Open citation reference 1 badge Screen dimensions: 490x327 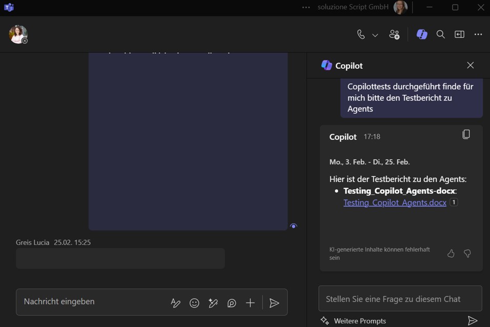[454, 202]
